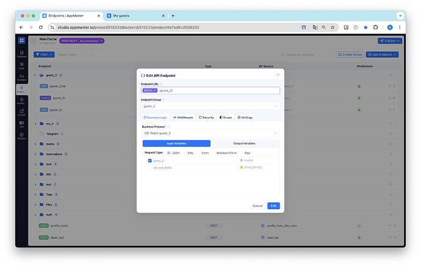Click the browser translate page icon
This screenshot has width=421, height=267.
[315, 27]
